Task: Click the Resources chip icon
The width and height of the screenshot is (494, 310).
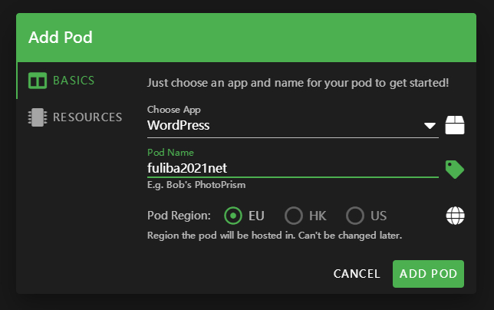Action: 38,117
